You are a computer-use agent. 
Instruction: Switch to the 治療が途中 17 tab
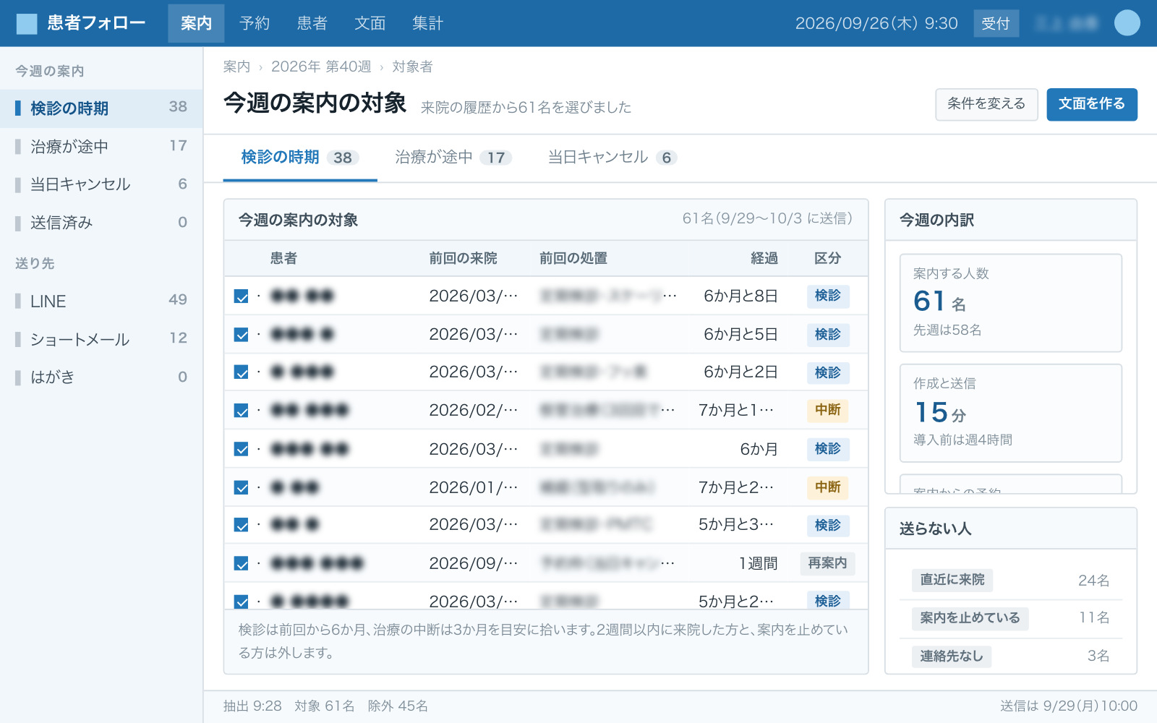[x=453, y=158]
